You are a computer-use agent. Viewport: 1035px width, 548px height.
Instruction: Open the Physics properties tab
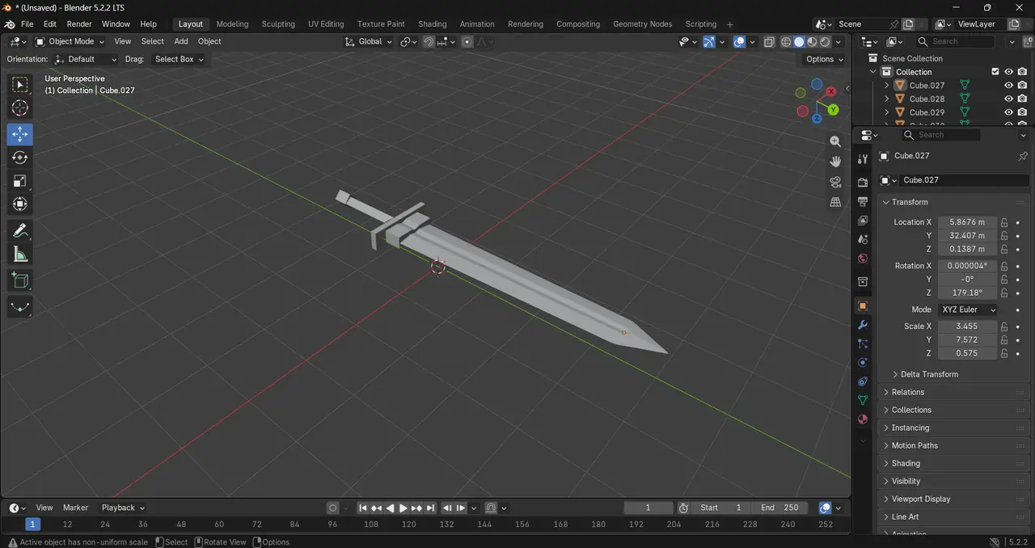(863, 363)
